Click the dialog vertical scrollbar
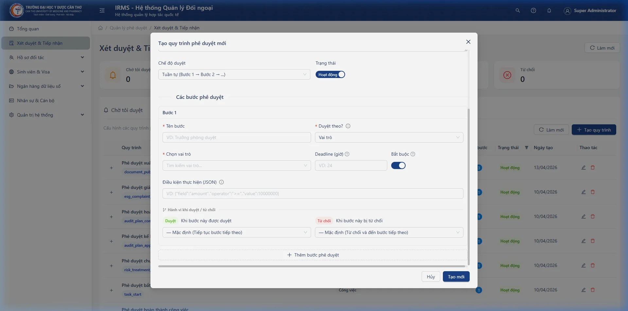 [x=469, y=187]
